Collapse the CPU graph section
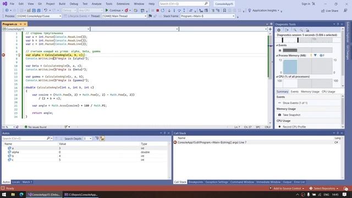The image size is (352, 198). pyautogui.click(x=277, y=77)
